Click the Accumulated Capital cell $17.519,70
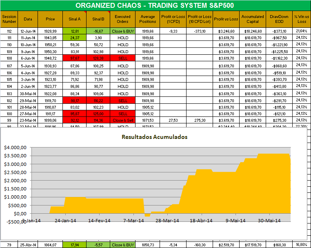Image resolution: width=311 pixels, height=248 pixels. (253, 245)
